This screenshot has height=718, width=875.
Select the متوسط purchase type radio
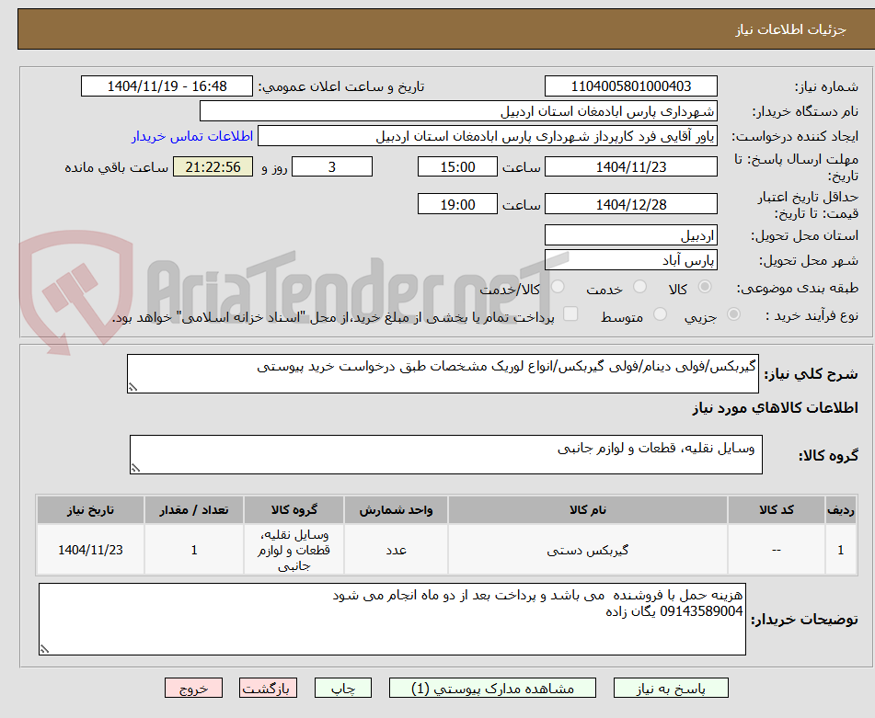click(x=660, y=314)
